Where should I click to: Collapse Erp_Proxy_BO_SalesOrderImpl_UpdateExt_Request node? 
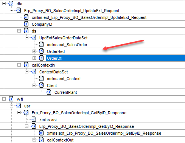click(11, 11)
